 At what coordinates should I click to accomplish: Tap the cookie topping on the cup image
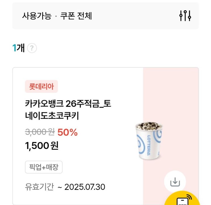click(148, 127)
